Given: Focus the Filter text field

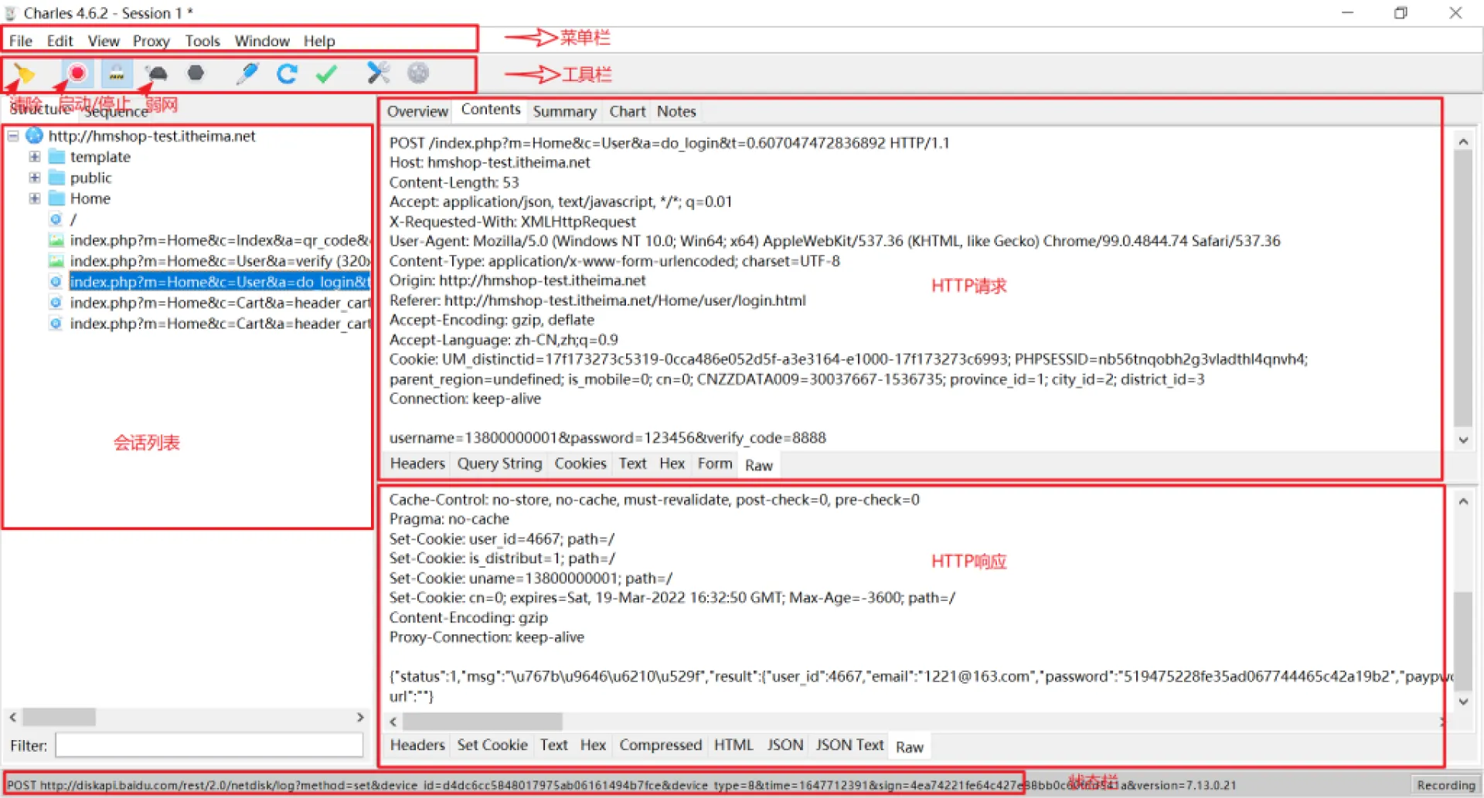Looking at the screenshot, I should [209, 745].
